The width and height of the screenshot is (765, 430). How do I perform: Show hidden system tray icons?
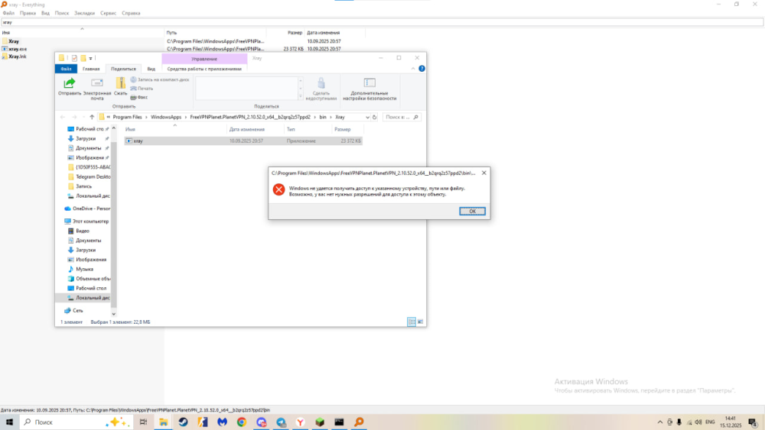660,422
